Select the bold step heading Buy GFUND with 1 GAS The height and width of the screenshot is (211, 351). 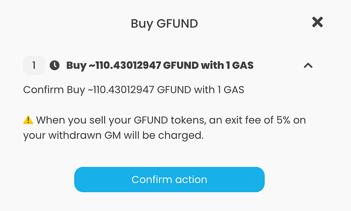click(x=160, y=65)
